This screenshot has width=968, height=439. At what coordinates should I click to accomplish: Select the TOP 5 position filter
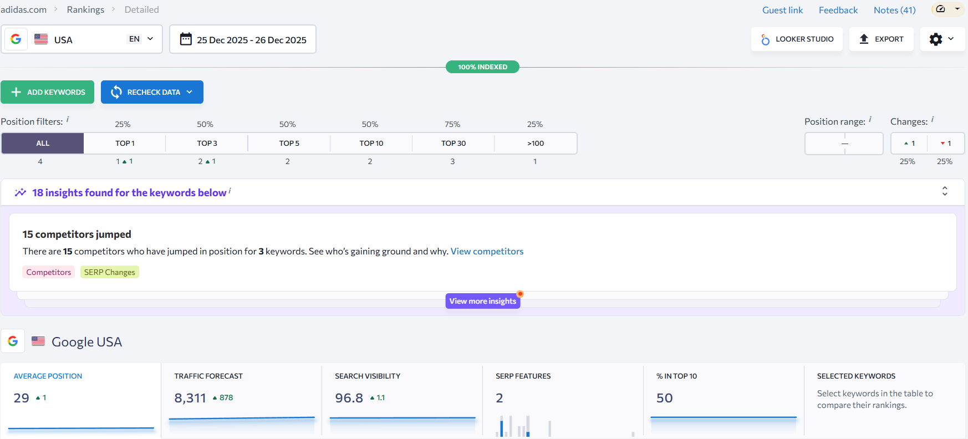point(289,143)
